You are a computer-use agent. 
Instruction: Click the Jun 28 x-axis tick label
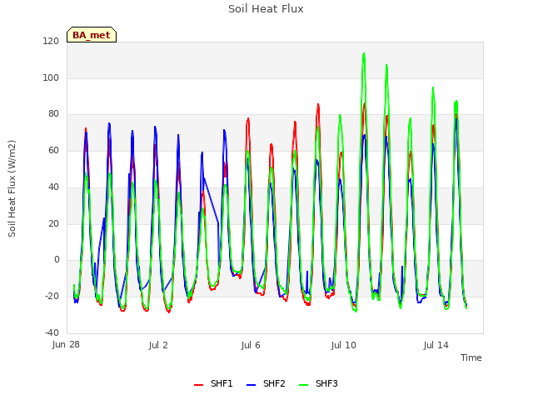pos(66,345)
